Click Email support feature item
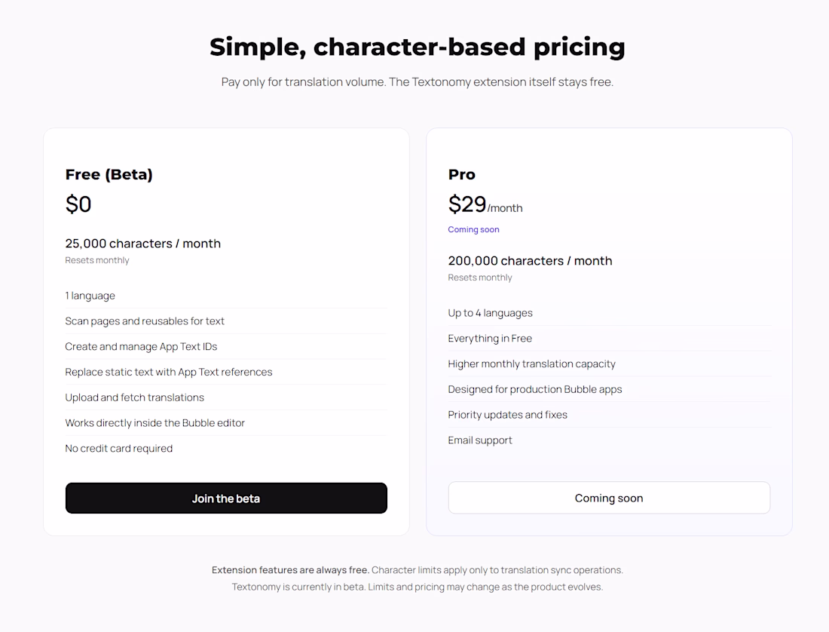Screen dimensions: 829x632 (x=480, y=440)
